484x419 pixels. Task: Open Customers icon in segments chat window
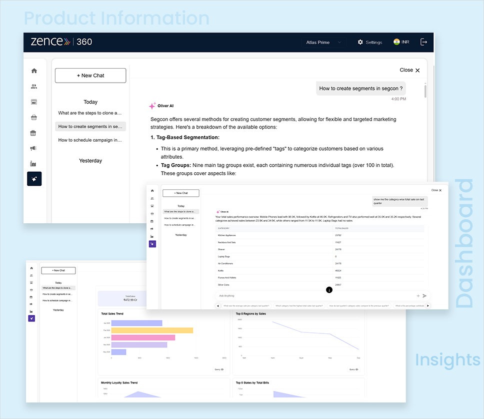pos(34,87)
